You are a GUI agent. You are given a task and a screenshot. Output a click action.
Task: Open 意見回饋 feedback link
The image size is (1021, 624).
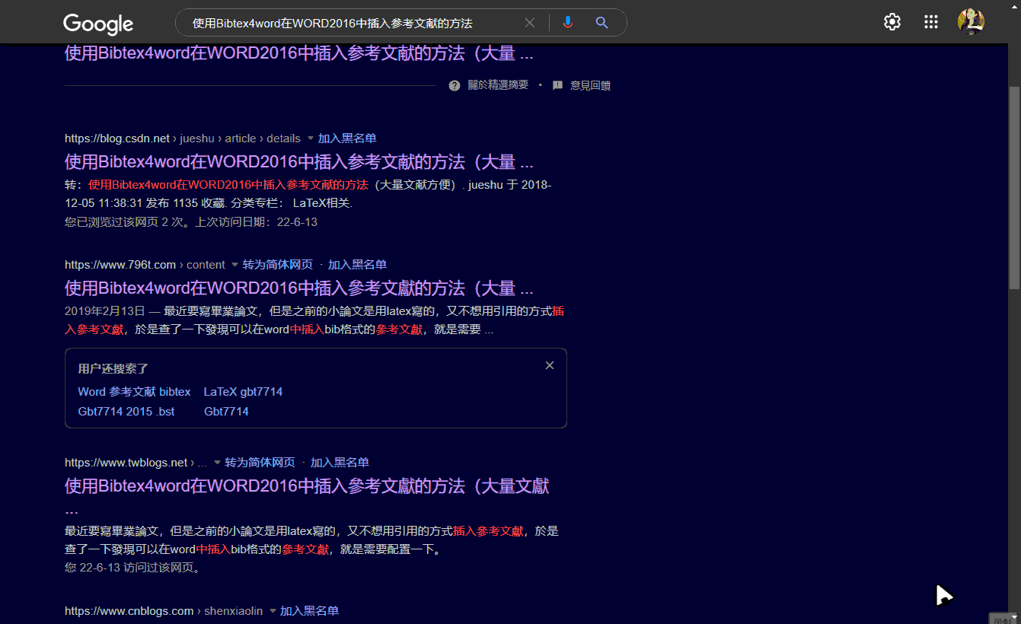pyautogui.click(x=590, y=85)
